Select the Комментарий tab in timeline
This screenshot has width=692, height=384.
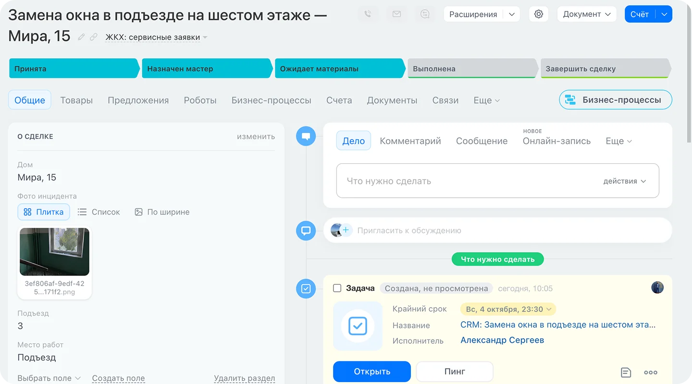410,141
